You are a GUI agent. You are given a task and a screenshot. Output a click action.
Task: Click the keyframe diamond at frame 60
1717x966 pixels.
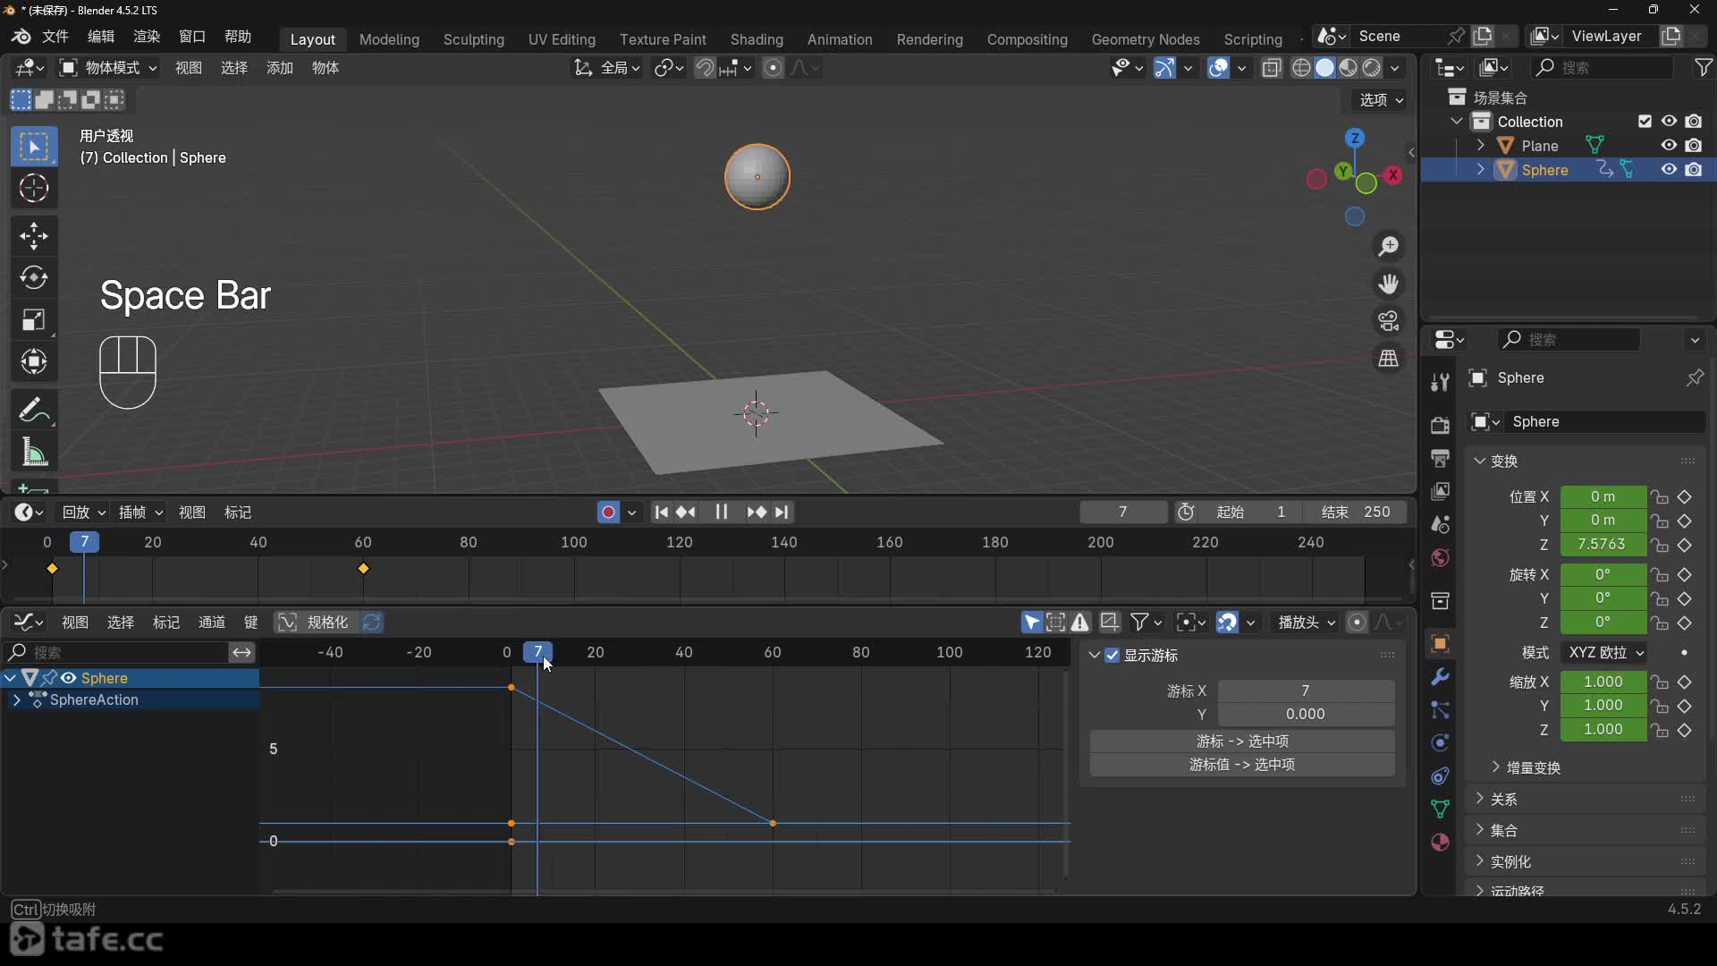[x=363, y=569]
